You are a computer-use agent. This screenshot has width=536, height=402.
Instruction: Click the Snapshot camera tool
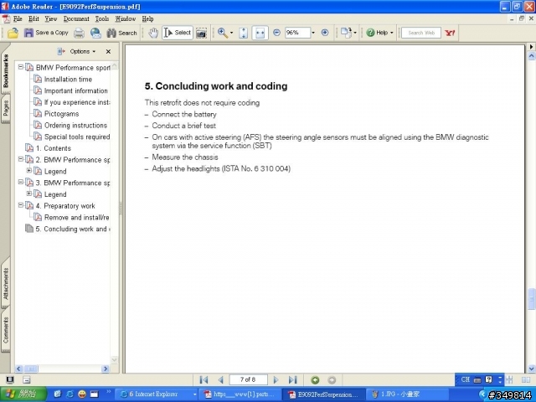coord(201,33)
